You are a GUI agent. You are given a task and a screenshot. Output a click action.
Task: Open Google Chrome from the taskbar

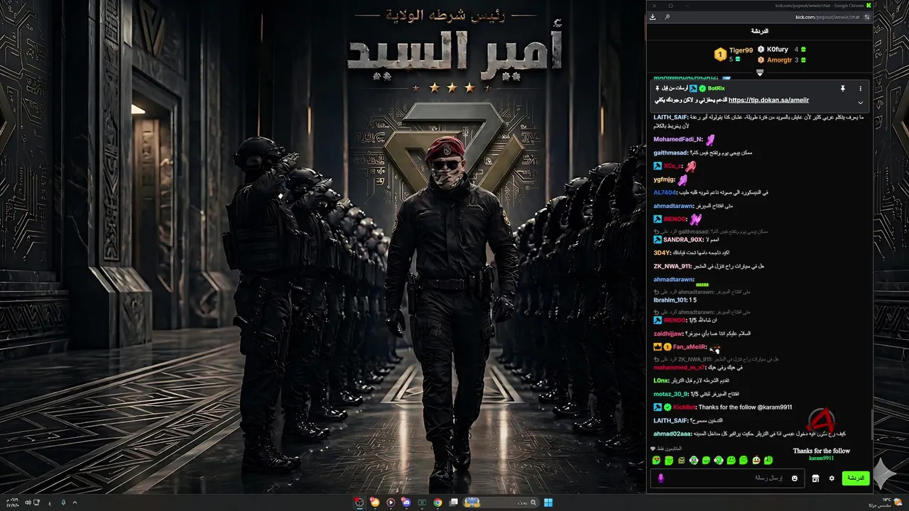[x=437, y=502]
